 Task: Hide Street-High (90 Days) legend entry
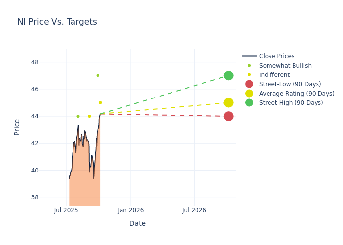point(291,103)
